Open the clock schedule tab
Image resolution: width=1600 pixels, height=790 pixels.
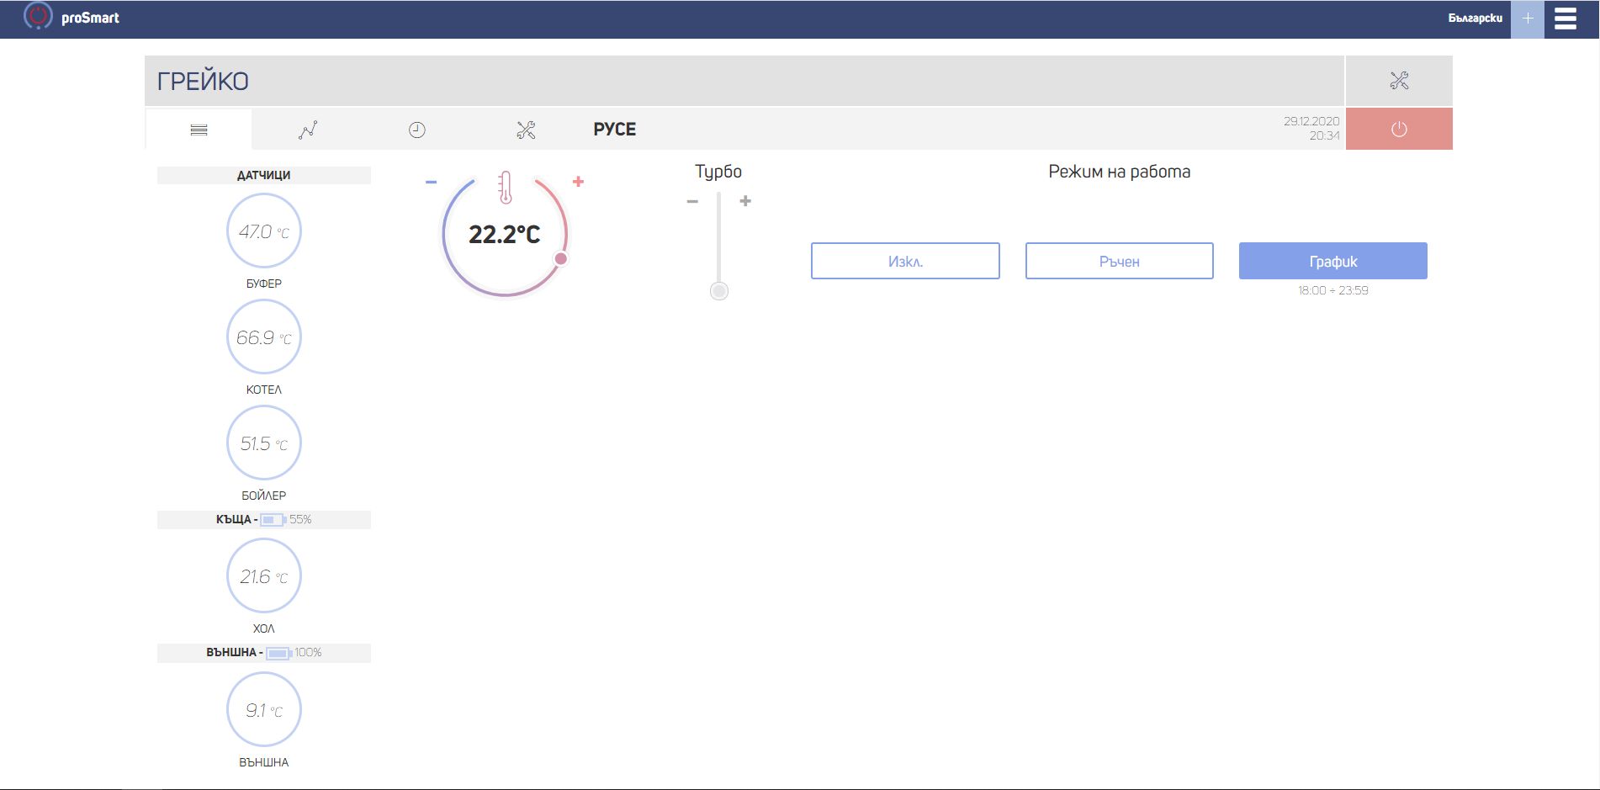416,130
